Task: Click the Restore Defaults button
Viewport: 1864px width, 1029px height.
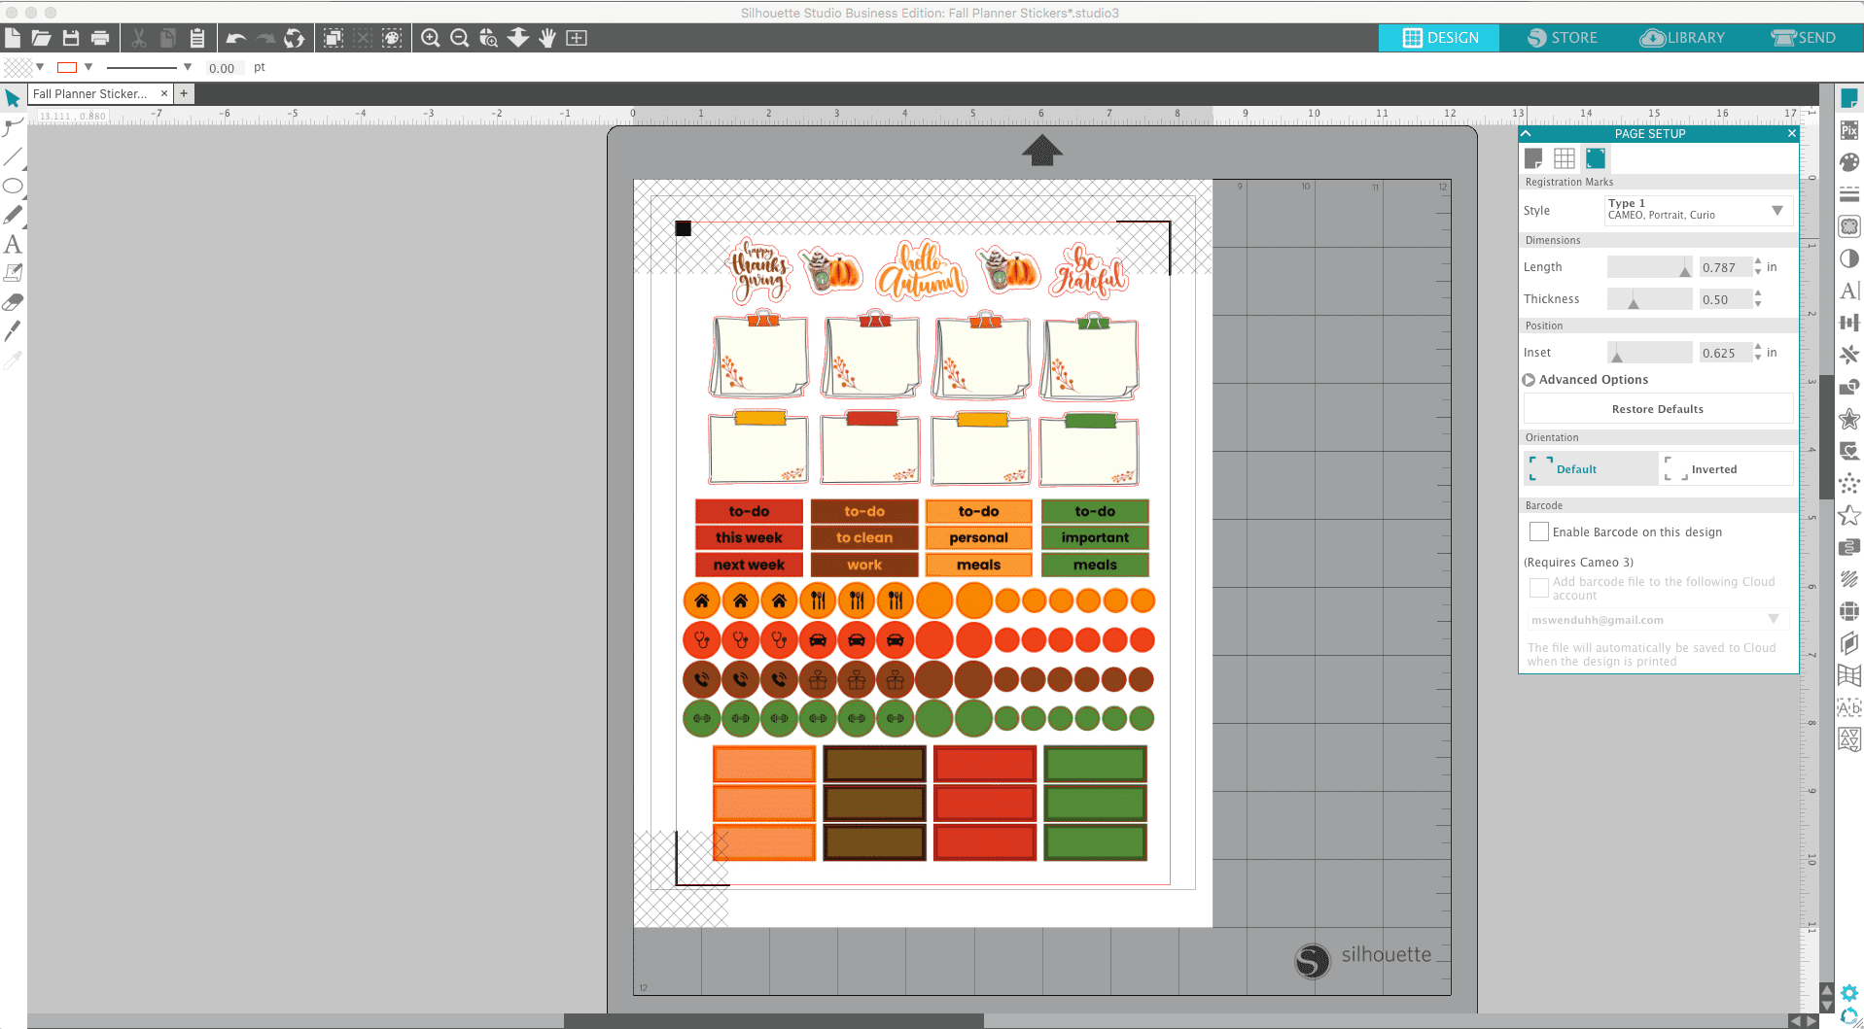Action: (x=1657, y=409)
